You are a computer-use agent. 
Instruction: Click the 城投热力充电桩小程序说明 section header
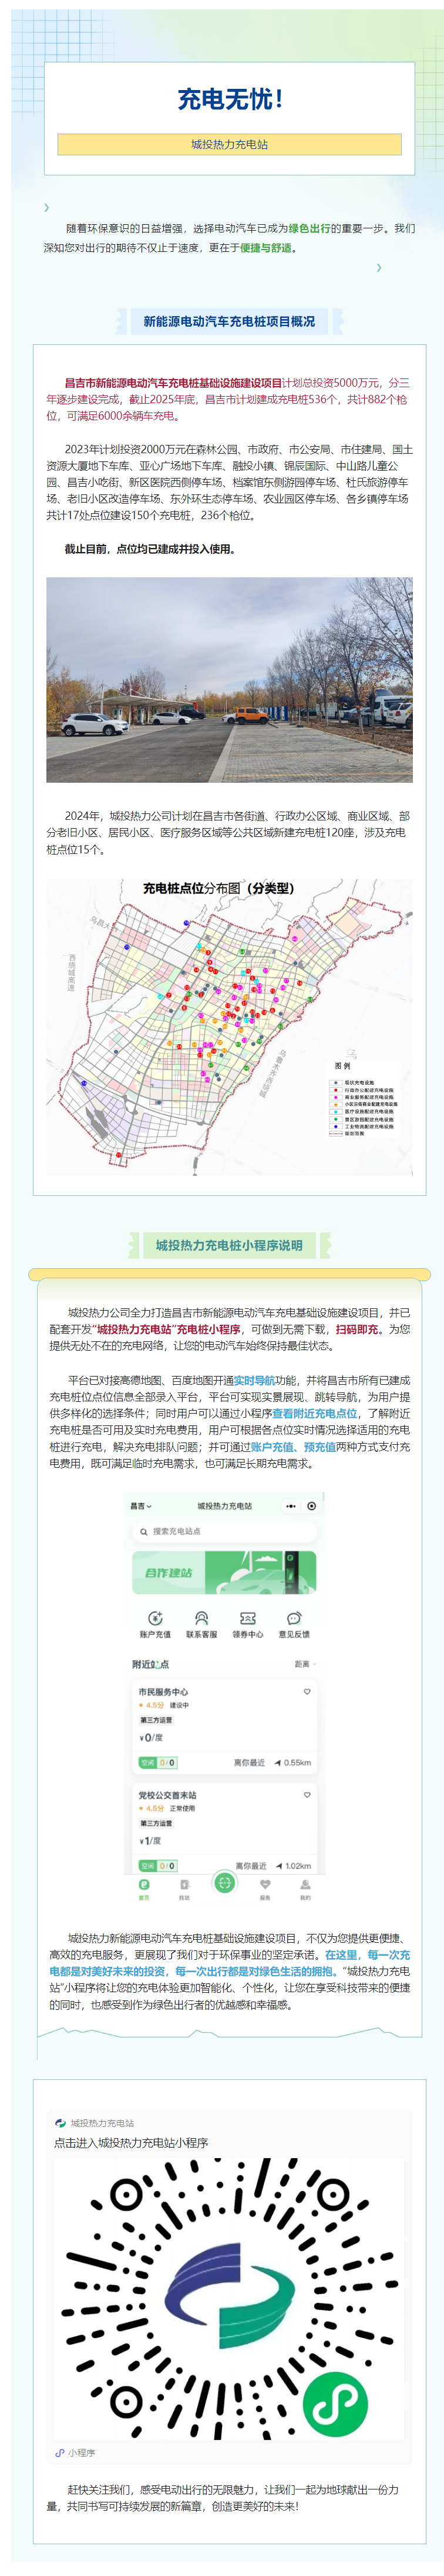tap(230, 1245)
